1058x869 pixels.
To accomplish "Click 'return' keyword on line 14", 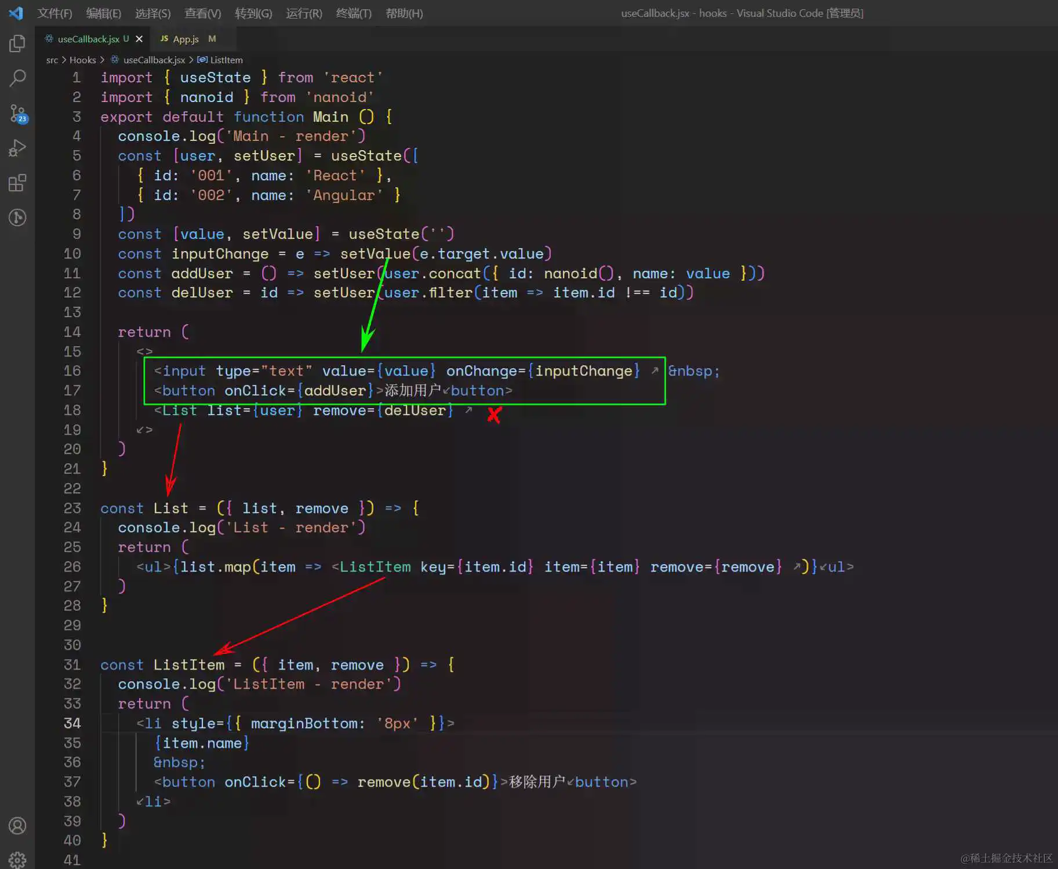I will 144,332.
